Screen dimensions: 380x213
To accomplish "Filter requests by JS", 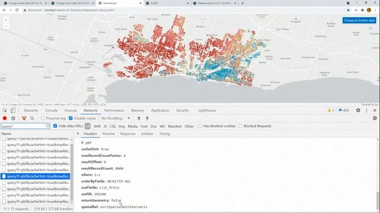I will [x=105, y=126].
